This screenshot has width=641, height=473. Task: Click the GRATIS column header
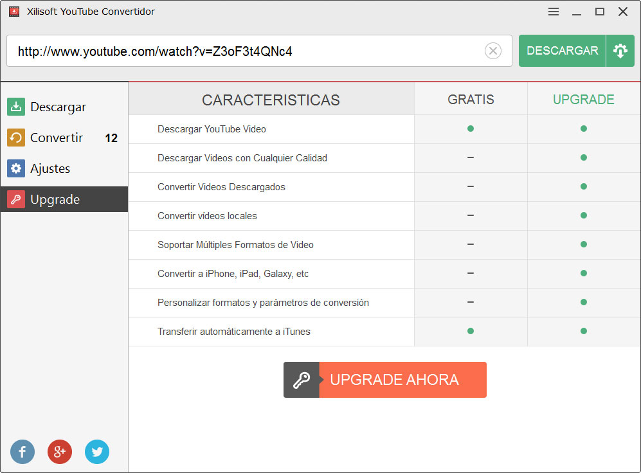[x=471, y=99]
